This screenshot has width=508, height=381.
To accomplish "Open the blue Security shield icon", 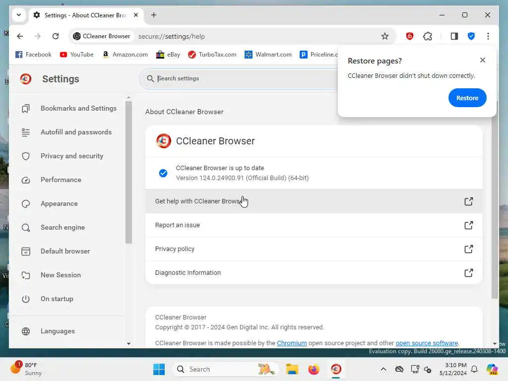I will [x=471, y=36].
